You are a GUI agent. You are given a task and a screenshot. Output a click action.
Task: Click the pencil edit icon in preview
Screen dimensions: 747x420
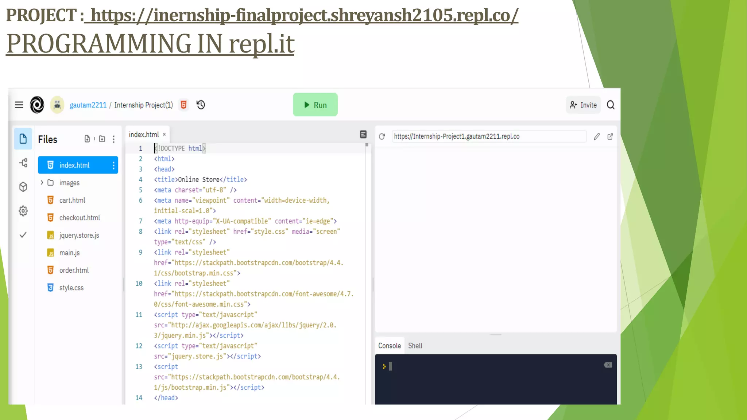point(597,136)
